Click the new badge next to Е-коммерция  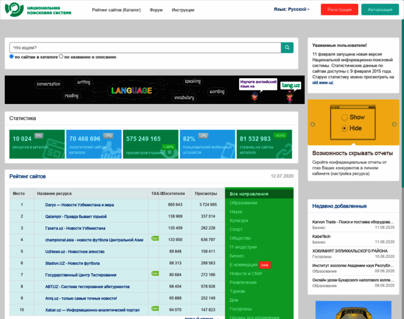point(265,265)
